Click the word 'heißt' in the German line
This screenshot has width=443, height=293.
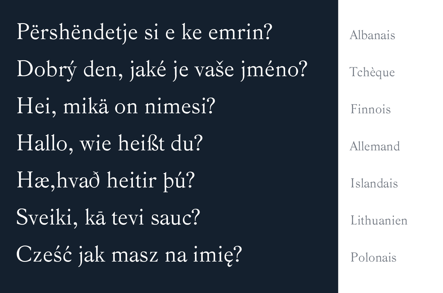[141, 143]
